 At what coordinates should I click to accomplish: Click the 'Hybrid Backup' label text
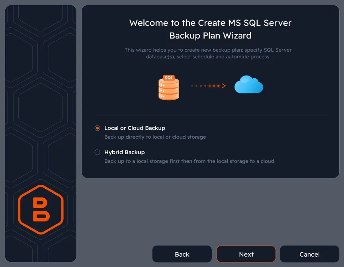click(124, 152)
